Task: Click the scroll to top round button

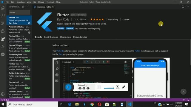Action: pyautogui.click(x=183, y=92)
